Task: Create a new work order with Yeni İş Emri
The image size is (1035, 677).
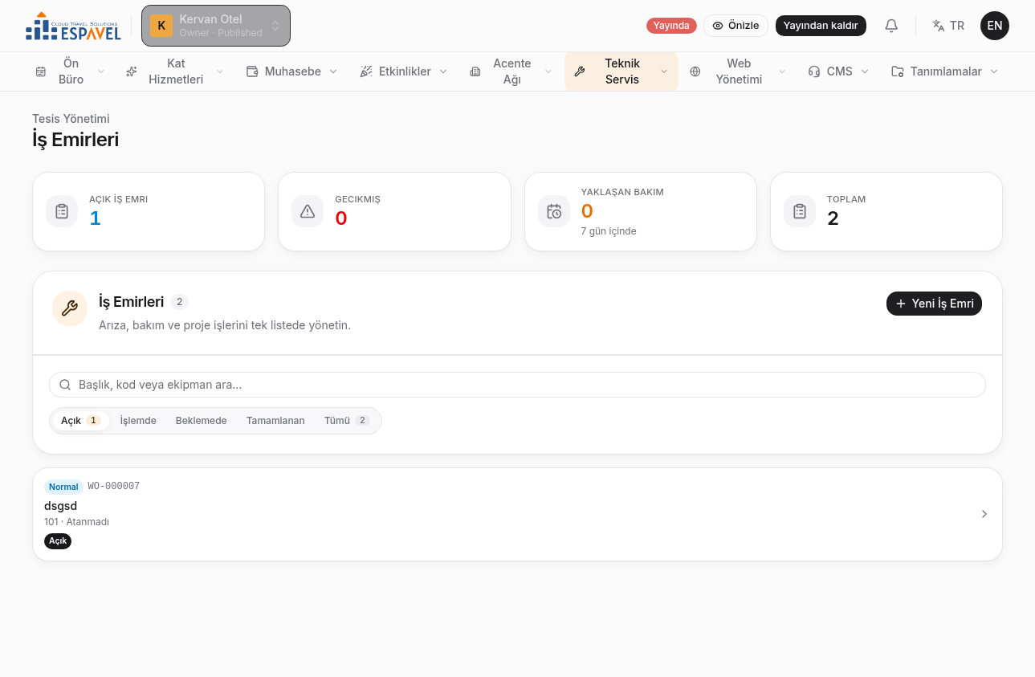Action: 934,304
